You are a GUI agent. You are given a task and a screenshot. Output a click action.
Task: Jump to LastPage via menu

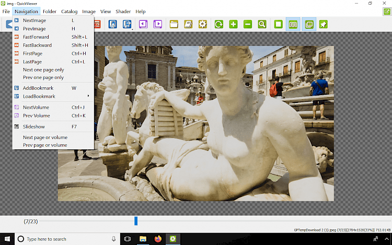click(53, 62)
